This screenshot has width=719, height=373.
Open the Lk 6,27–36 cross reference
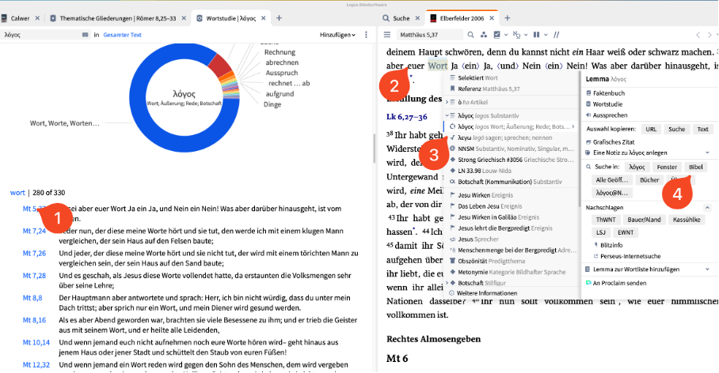point(407,117)
